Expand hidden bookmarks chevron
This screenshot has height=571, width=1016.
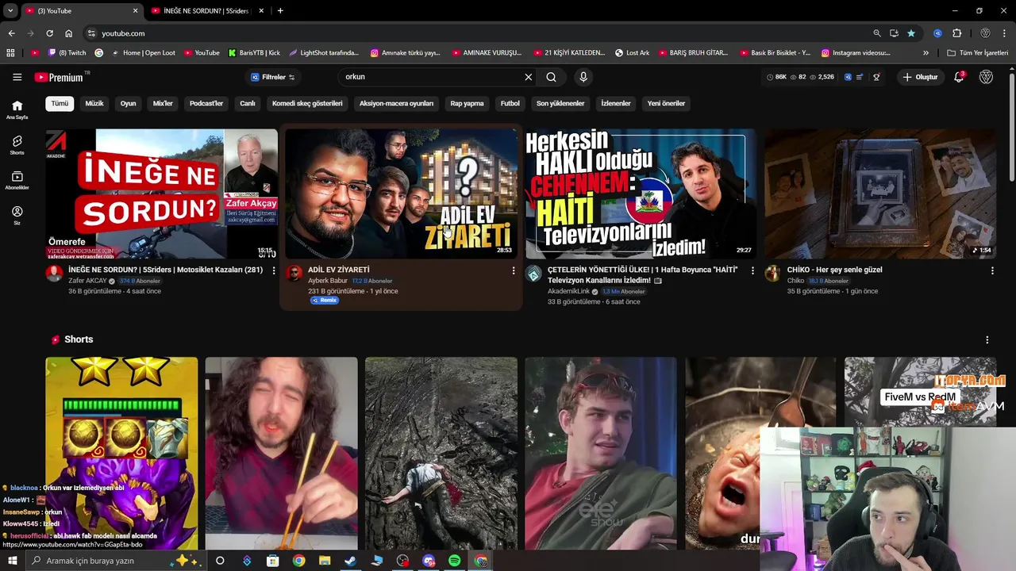[926, 53]
